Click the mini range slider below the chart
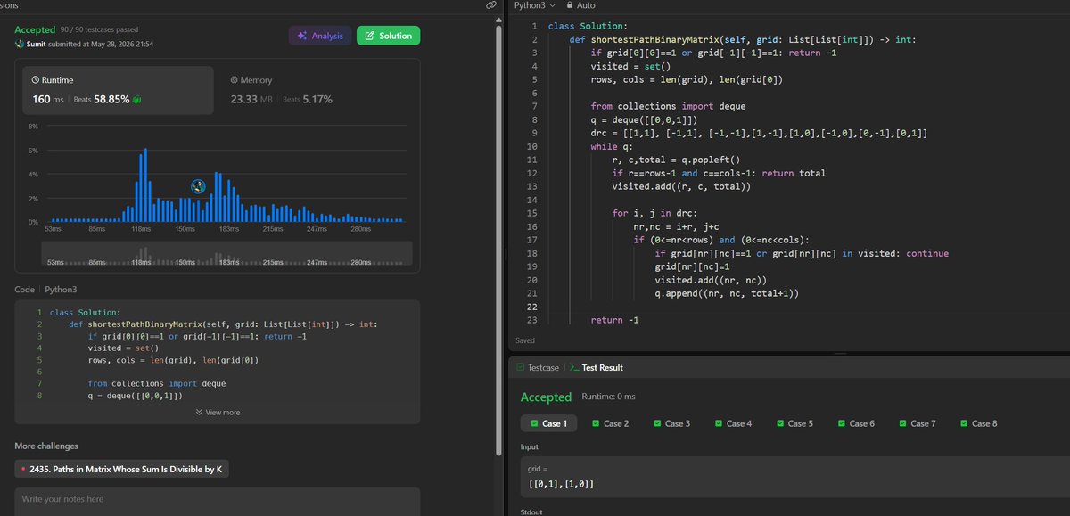This screenshot has width=1070, height=516. [x=227, y=253]
